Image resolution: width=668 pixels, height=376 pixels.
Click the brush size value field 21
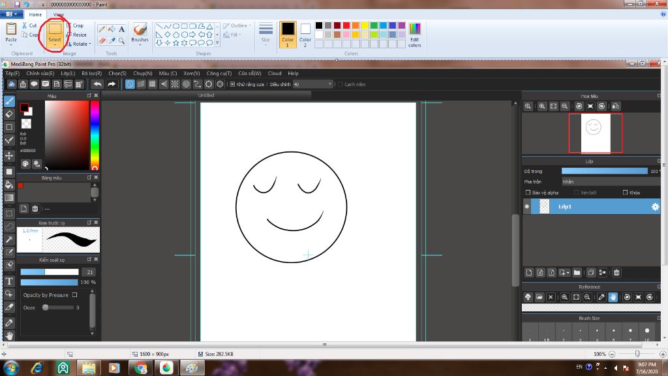(89, 272)
